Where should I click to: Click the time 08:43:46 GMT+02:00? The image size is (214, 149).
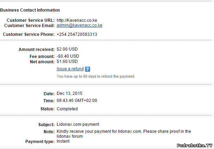point(77,101)
